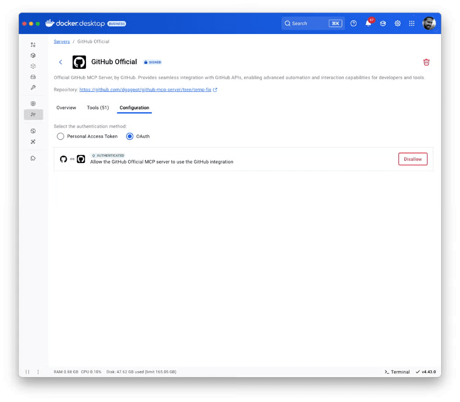
Task: Switch to the Configuration tab
Action: tap(134, 108)
